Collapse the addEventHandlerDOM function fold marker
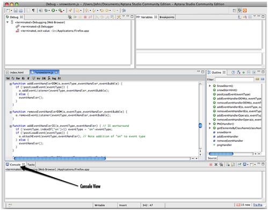Screen dimensions: 268x210 [x=11, y=84]
